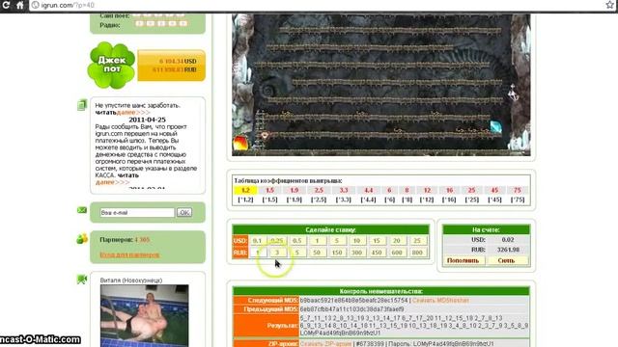Bookmark this page with the star icon

point(609,5)
